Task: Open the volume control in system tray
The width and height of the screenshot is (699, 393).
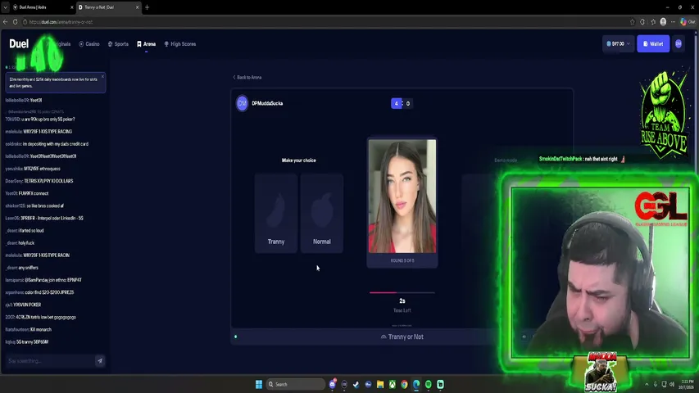Action: tap(672, 384)
